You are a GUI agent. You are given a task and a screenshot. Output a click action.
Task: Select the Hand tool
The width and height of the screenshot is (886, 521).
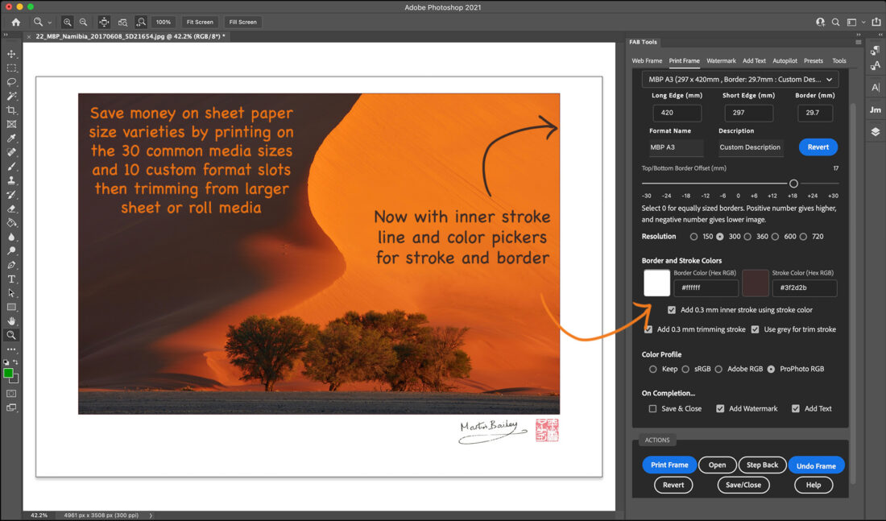click(x=11, y=321)
